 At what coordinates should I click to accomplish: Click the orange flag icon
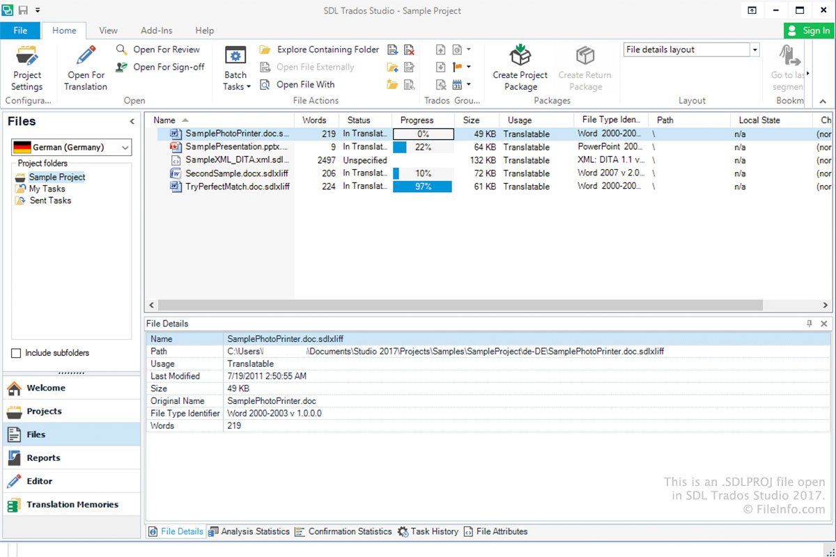coord(458,67)
